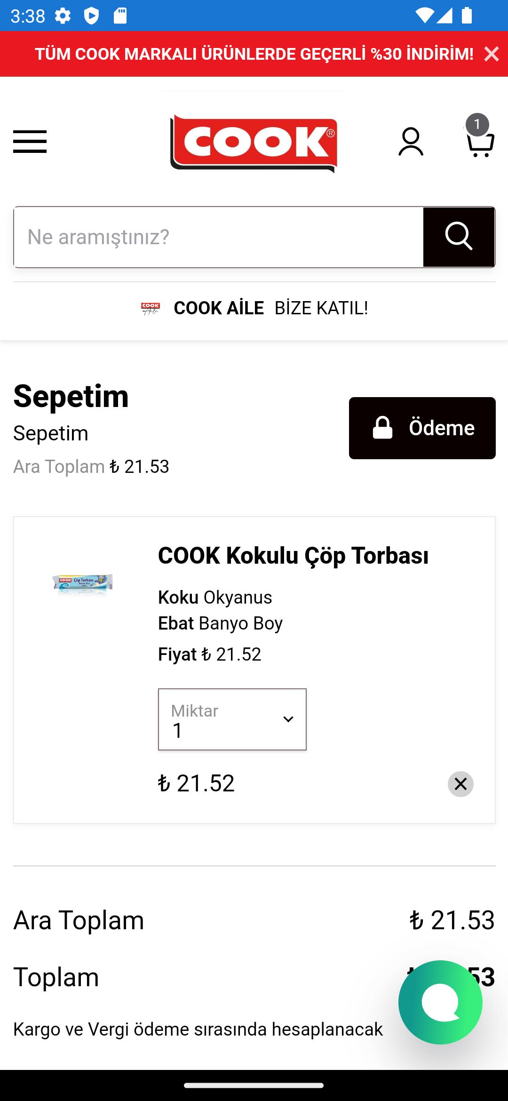Open the user account icon
508x1101 pixels.
[x=411, y=142]
